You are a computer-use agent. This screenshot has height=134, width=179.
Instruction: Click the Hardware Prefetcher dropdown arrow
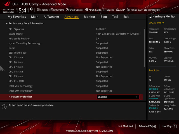(x=136, y=97)
